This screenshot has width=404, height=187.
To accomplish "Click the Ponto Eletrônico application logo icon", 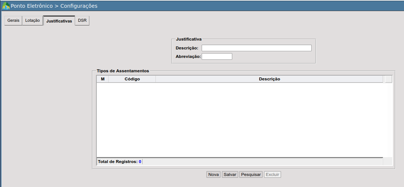I will point(6,6).
